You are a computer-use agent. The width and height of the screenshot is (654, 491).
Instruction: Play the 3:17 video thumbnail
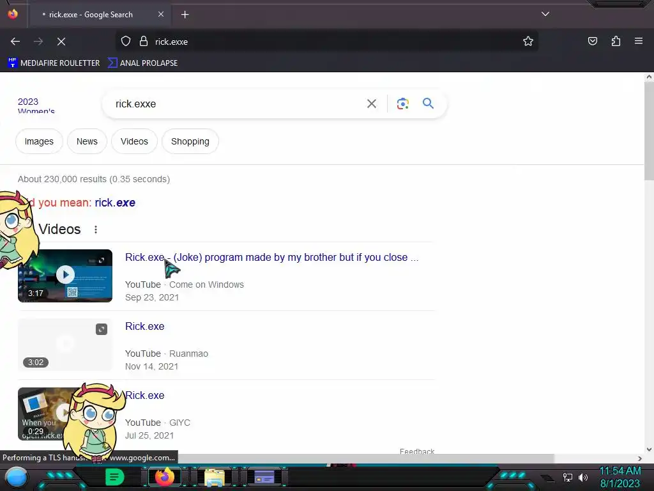(65, 276)
